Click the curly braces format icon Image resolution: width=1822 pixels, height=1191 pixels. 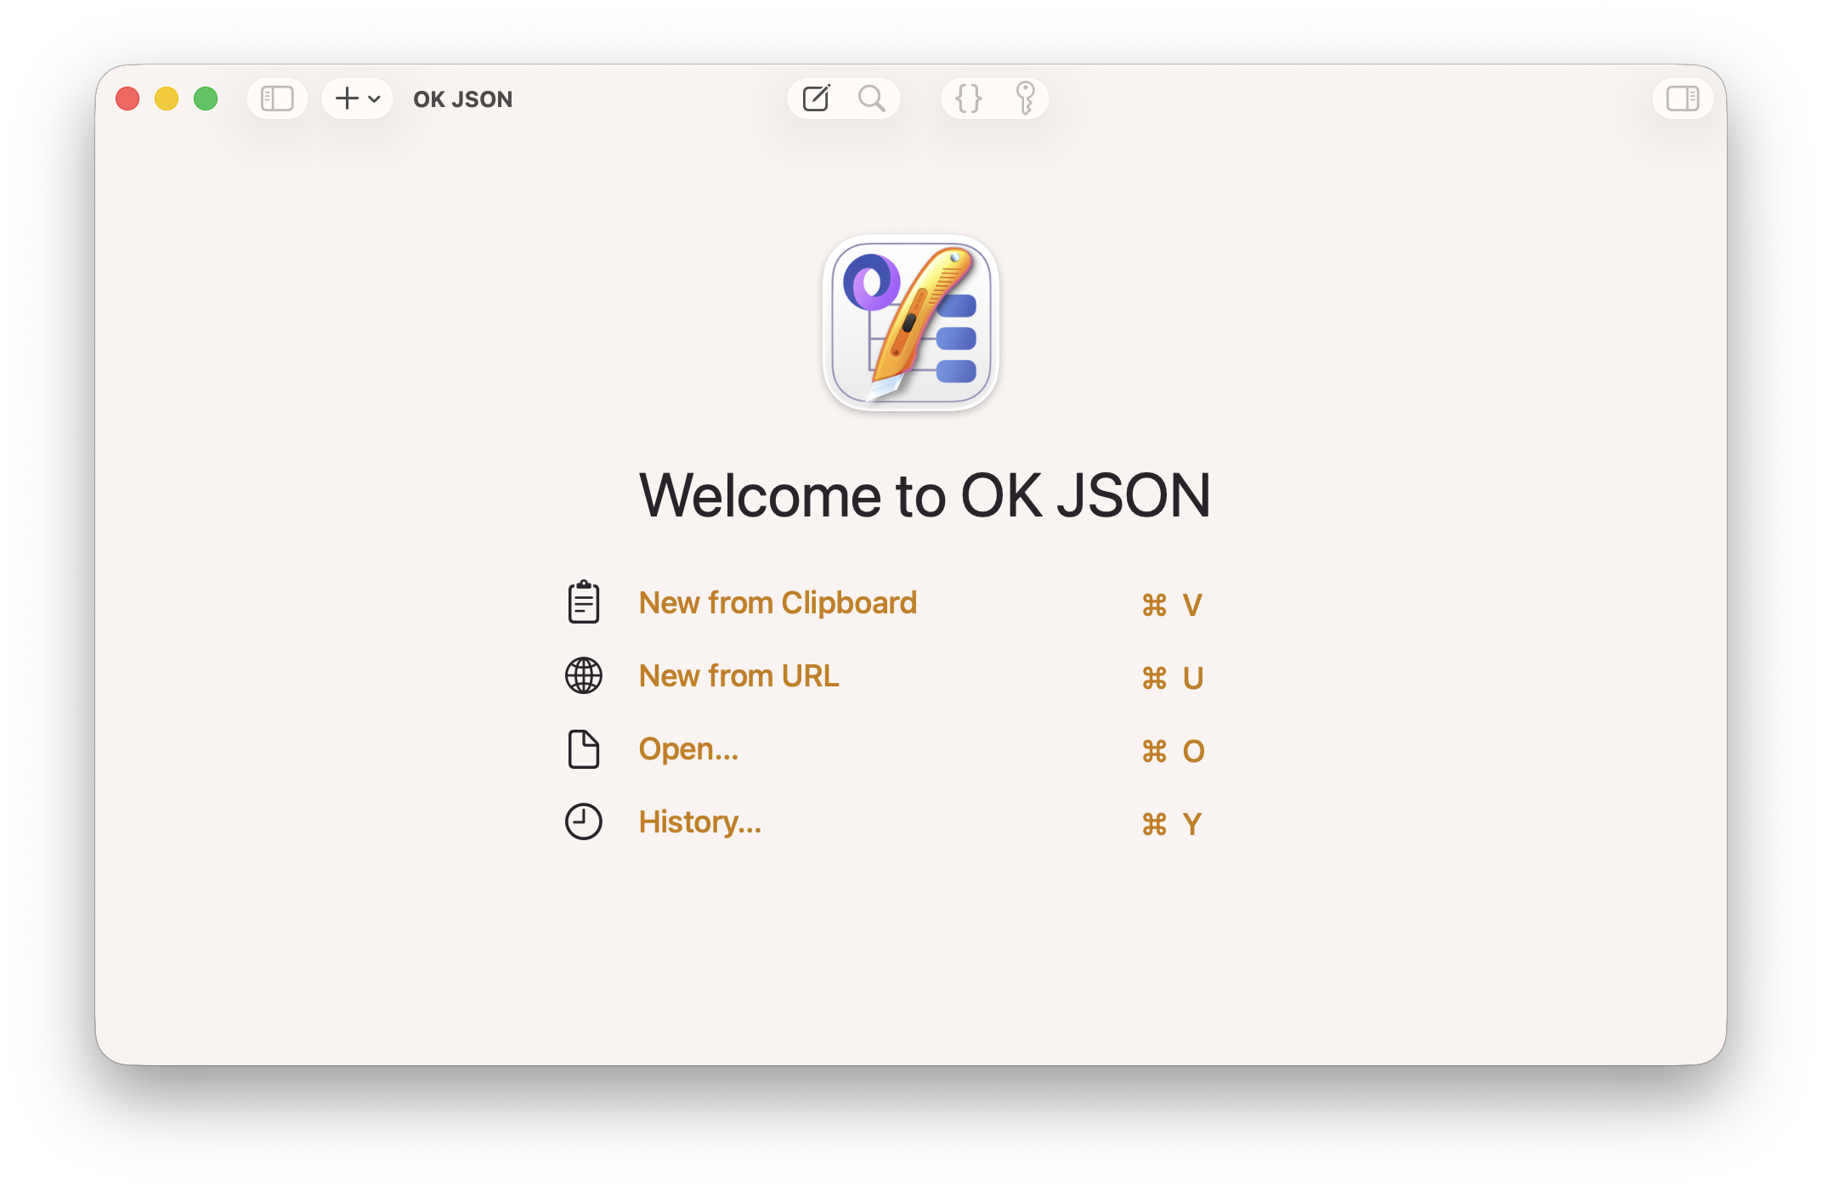pyautogui.click(x=968, y=99)
